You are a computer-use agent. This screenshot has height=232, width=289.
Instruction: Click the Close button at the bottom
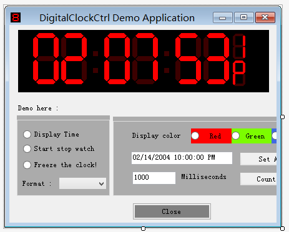point(172,211)
